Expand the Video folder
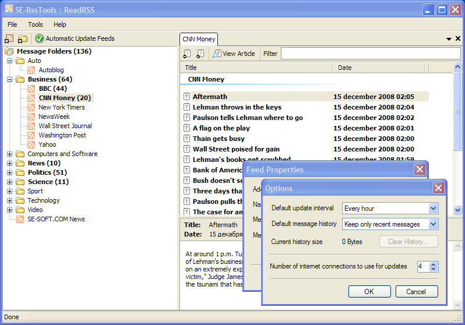The width and height of the screenshot is (465, 325). pyautogui.click(x=10, y=210)
